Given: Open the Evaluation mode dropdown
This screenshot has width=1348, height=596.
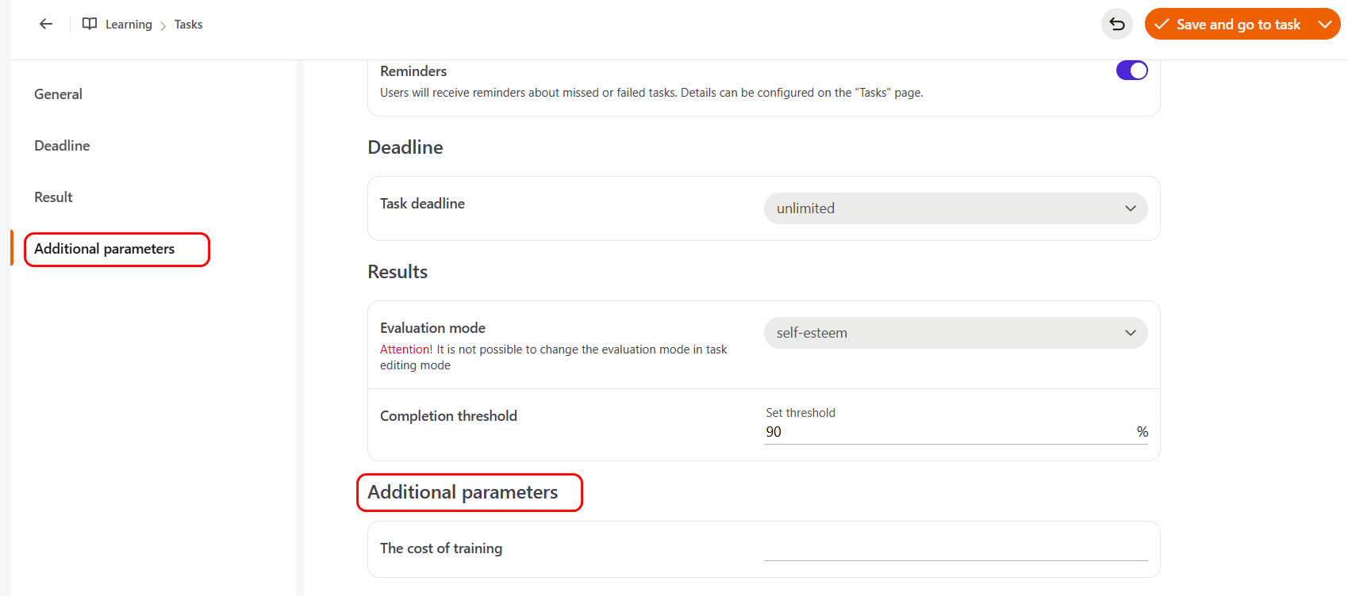Looking at the screenshot, I should (955, 333).
